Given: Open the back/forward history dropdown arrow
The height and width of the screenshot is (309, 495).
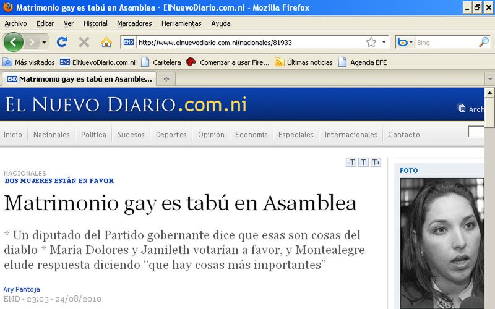Looking at the screenshot, I should point(44,42).
